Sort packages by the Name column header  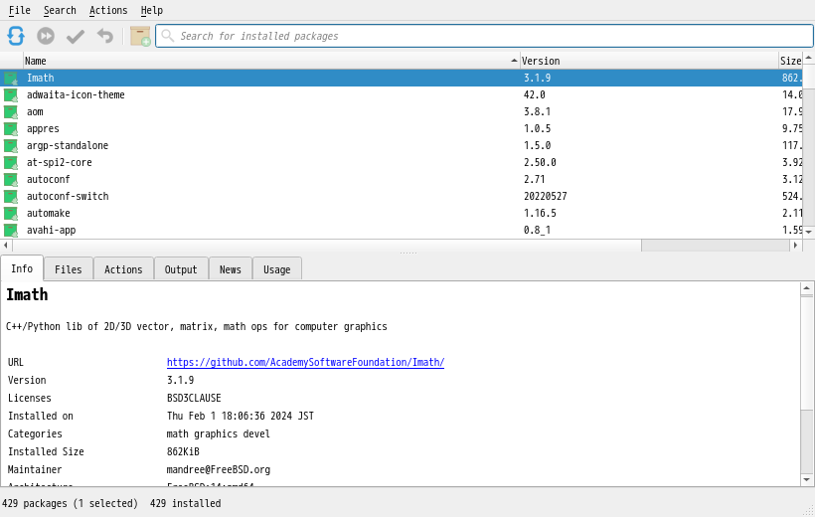271,61
